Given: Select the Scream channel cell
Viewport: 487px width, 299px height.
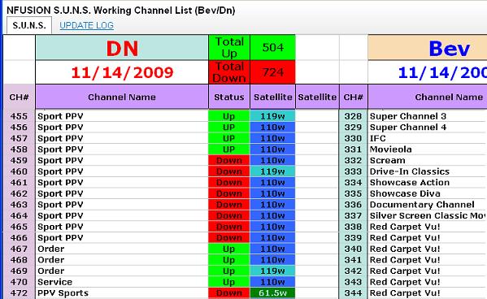Looking at the screenshot, I should click(x=428, y=160).
